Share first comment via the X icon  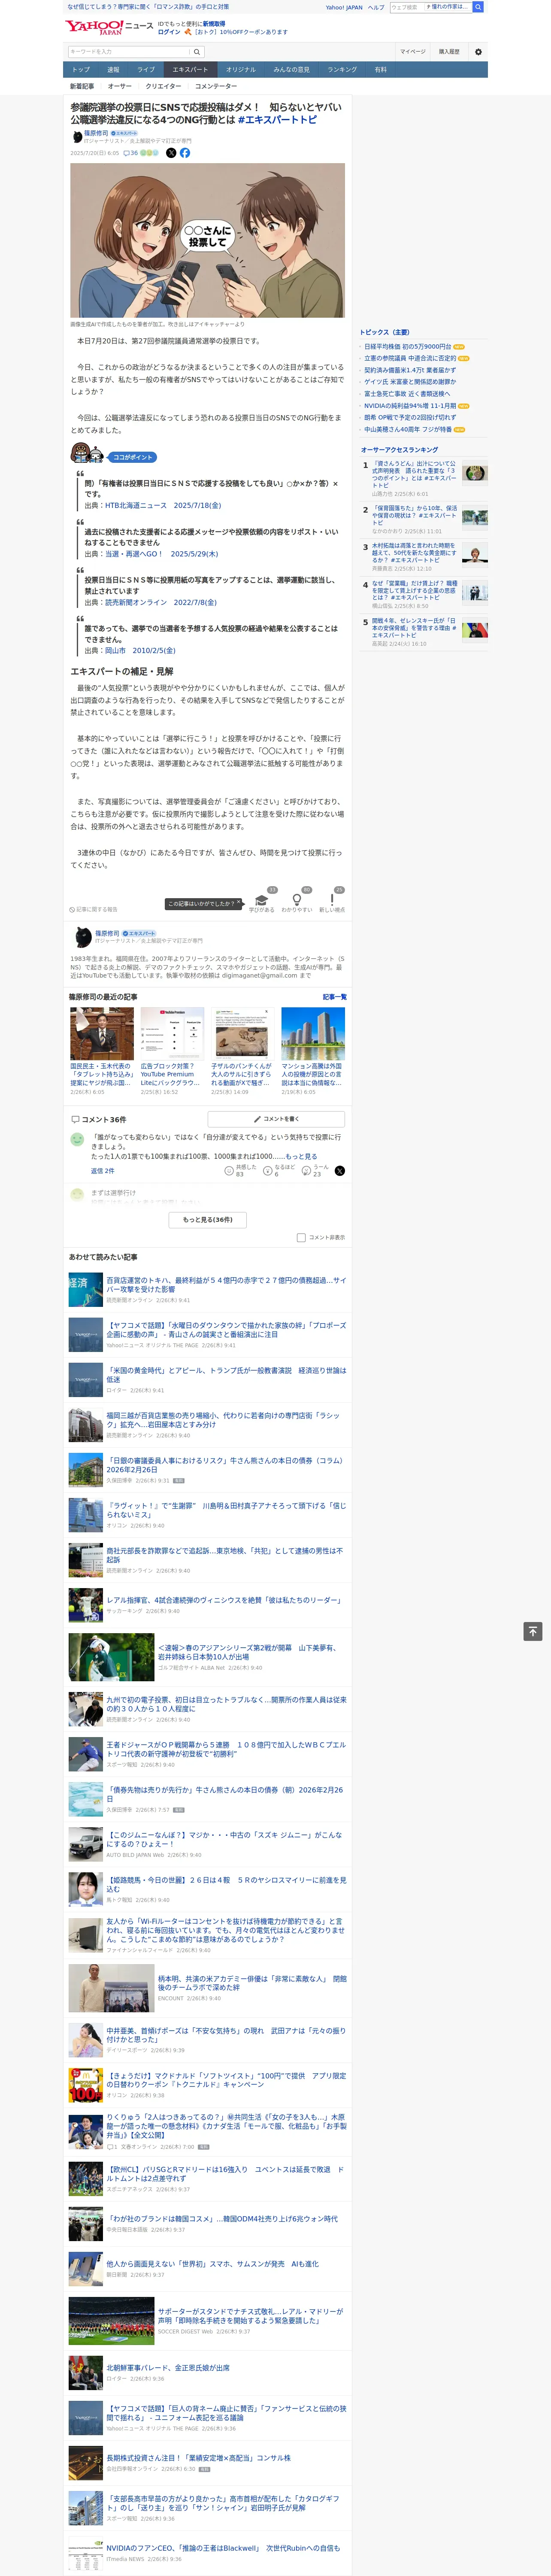(x=340, y=1170)
